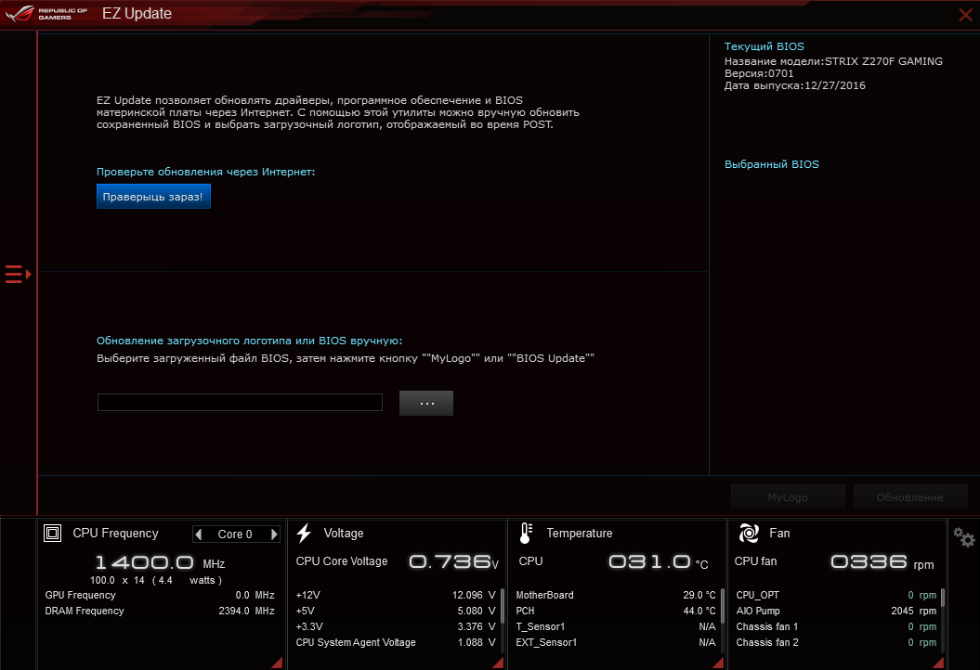
Task: Expand the CPU Frequency panel red corner triangle
Action: click(x=277, y=663)
